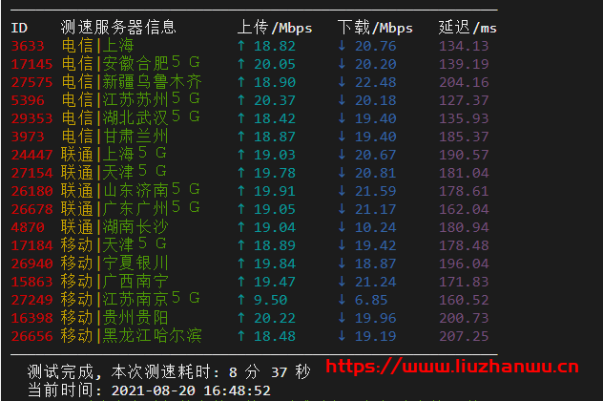The width and height of the screenshot is (603, 401).
Task: Click upload value 9.50
Action: [270, 300]
